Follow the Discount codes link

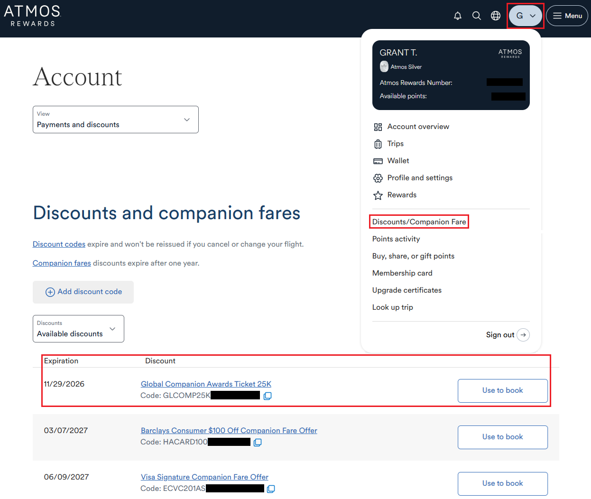coord(59,244)
